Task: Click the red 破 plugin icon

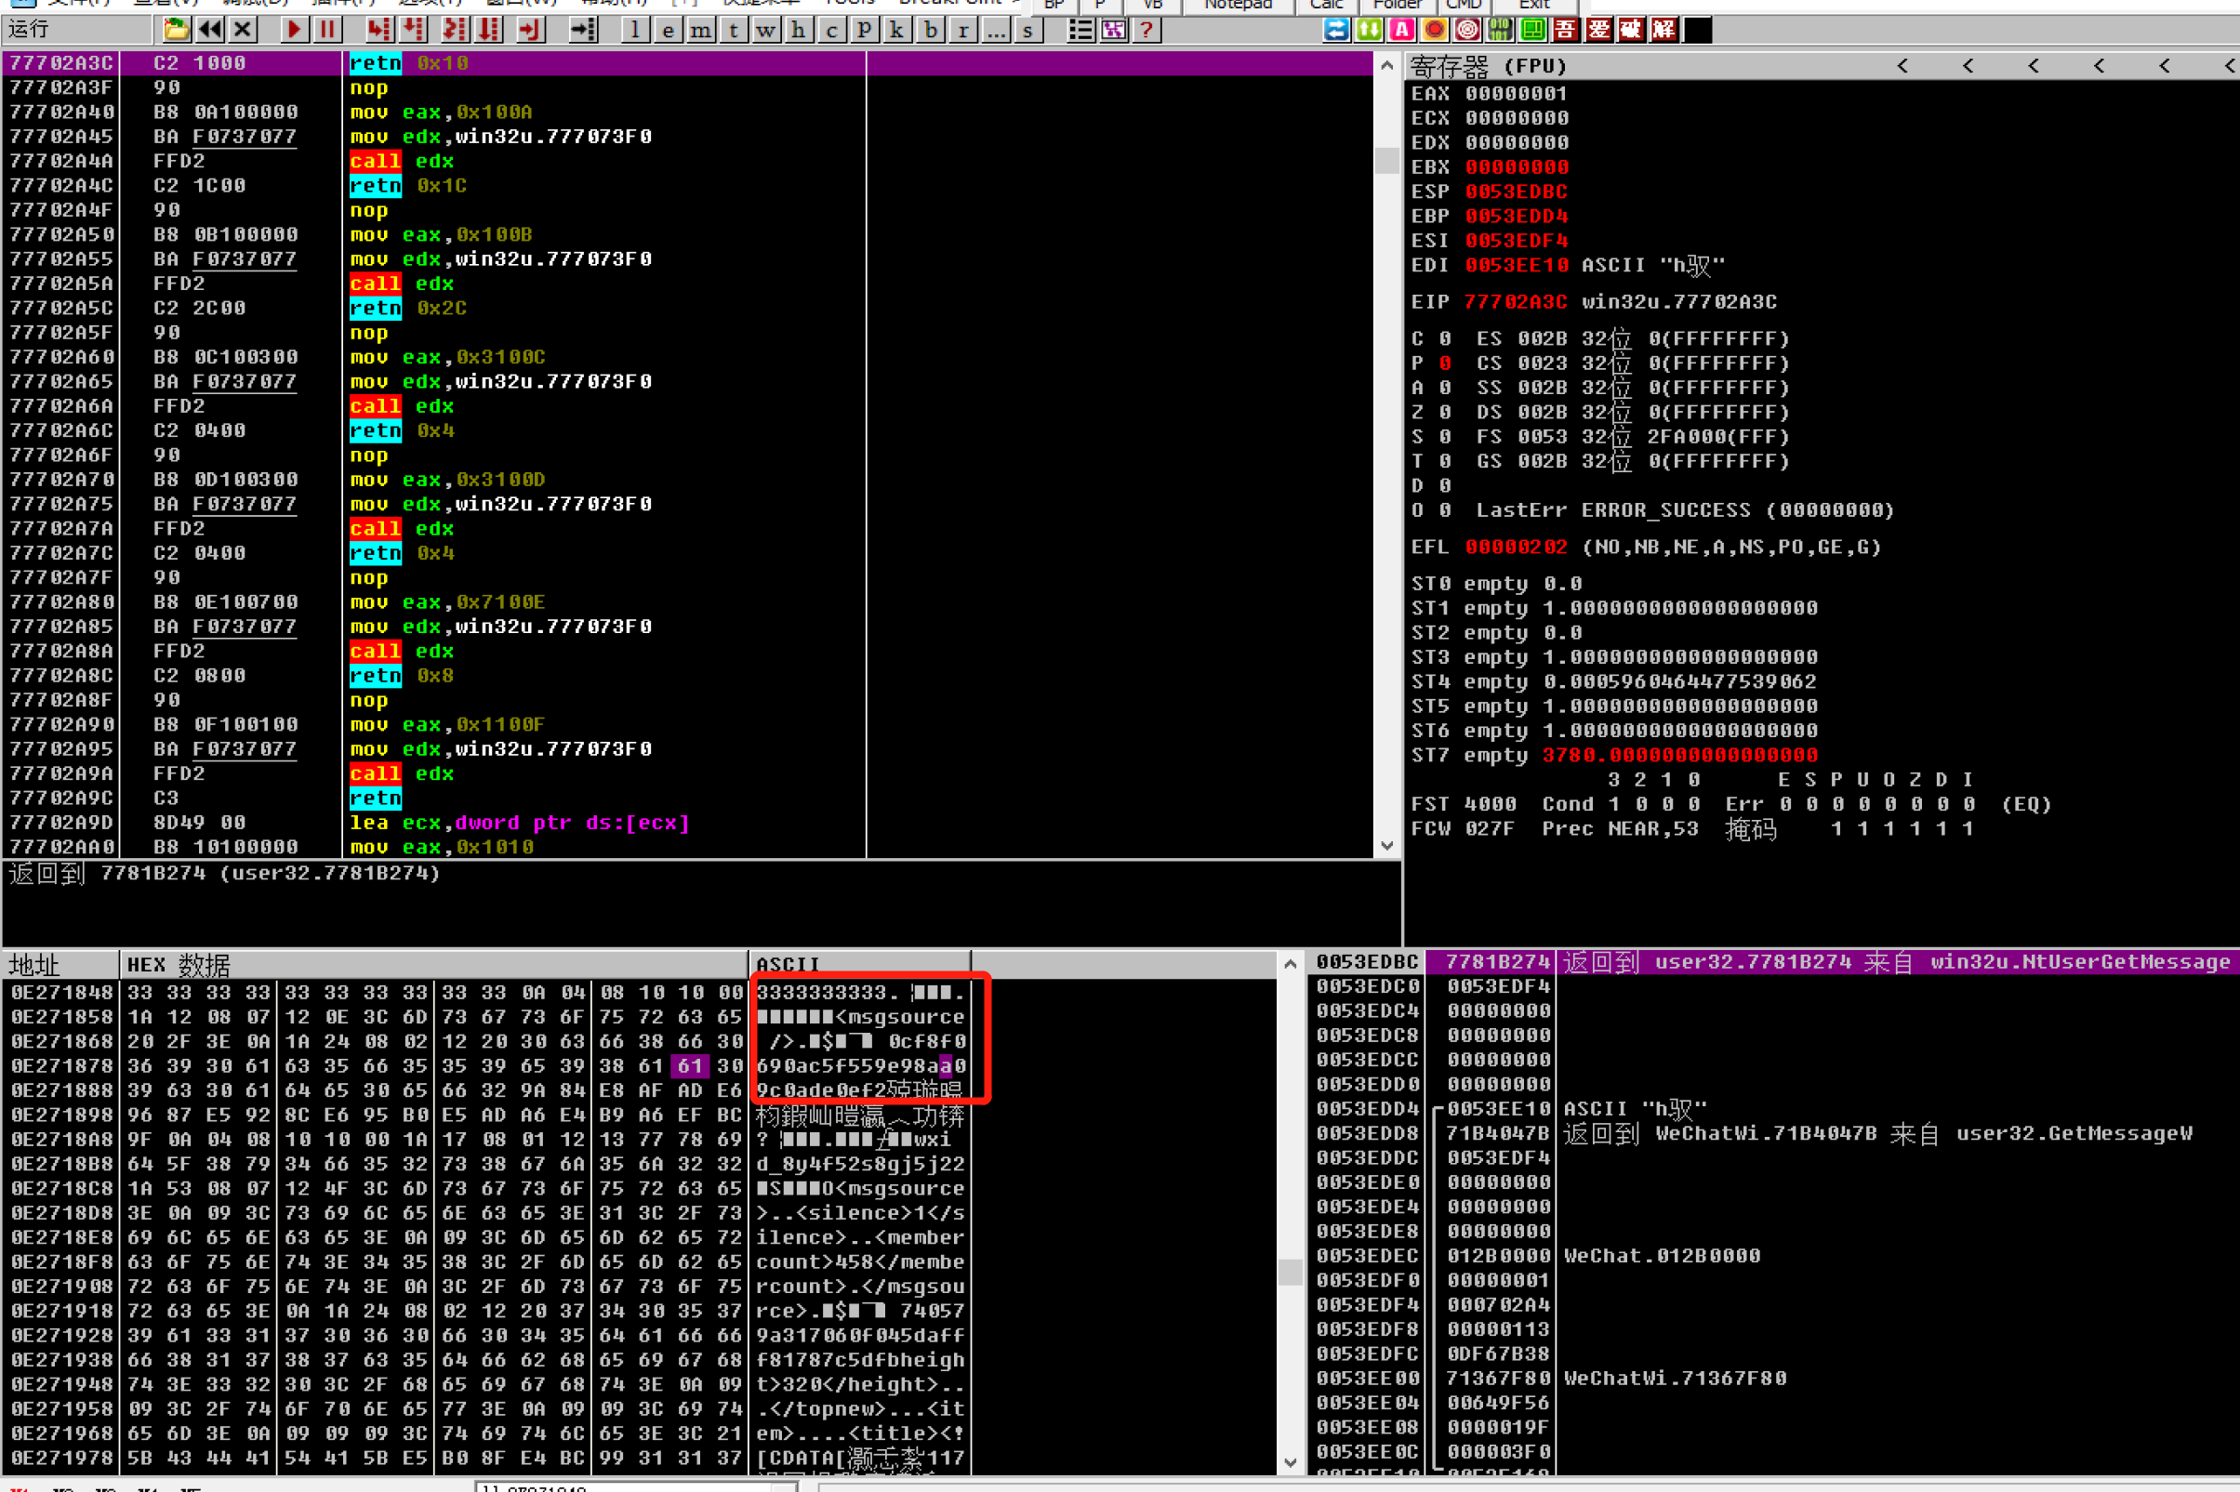Action: pos(1631,30)
